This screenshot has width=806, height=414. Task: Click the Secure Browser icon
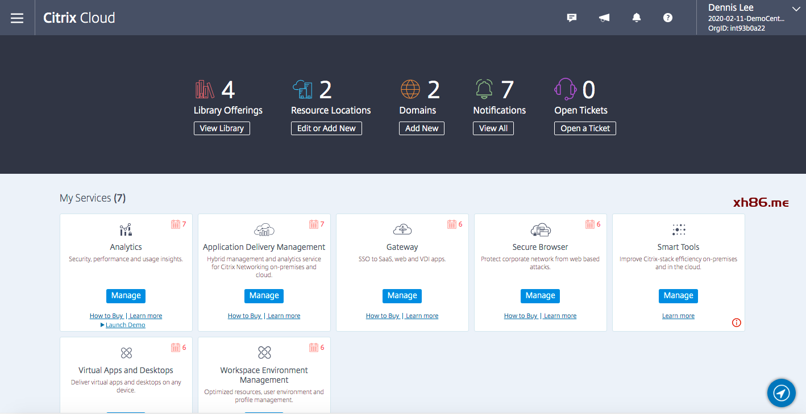point(541,229)
